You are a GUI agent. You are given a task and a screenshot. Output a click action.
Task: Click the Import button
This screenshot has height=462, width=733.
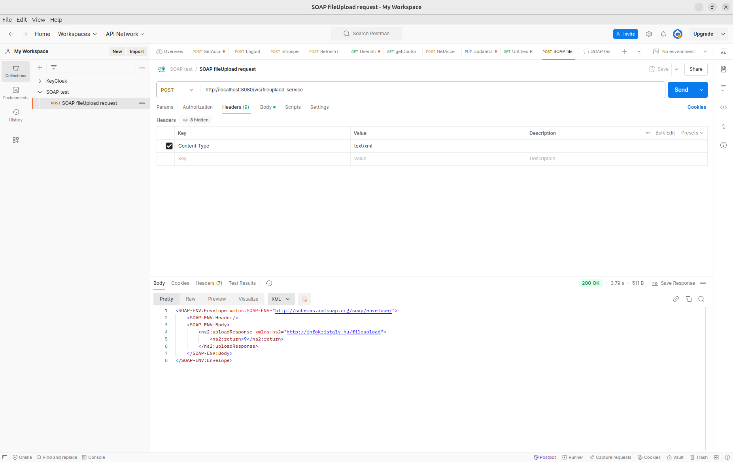click(137, 51)
